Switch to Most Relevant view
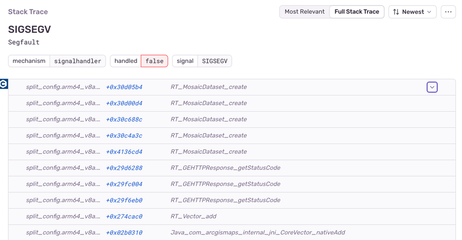Image resolution: width=462 pixels, height=240 pixels. click(x=304, y=12)
